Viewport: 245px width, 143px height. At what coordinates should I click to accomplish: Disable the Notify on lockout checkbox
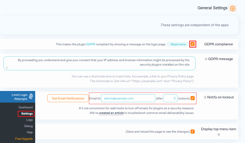(192, 98)
